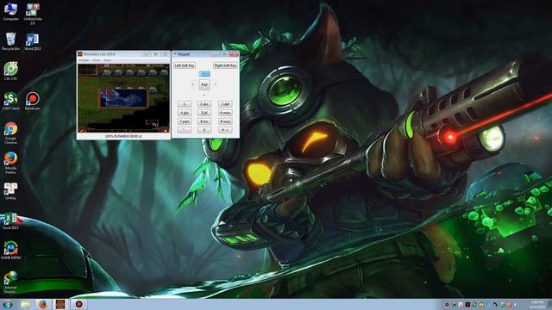
Task: Click keypad button 9 wxyz
Action: click(x=225, y=121)
